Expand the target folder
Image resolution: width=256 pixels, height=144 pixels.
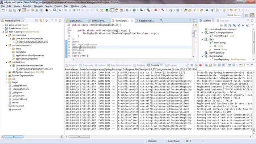(6, 82)
